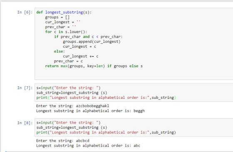The width and height of the screenshot is (233, 152).
Task: Click the "prev_char = ''" line
Action: coord(61,27)
